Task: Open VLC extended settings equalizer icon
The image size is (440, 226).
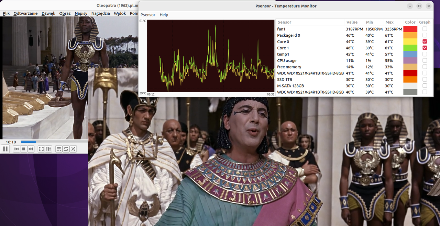Action: click(x=48, y=149)
